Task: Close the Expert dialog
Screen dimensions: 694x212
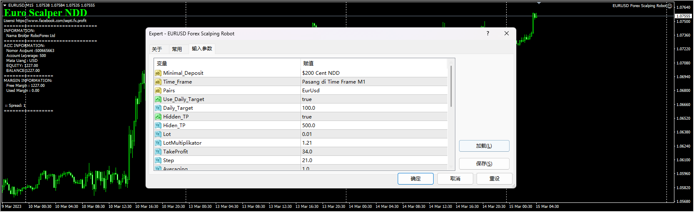Action: (507, 33)
